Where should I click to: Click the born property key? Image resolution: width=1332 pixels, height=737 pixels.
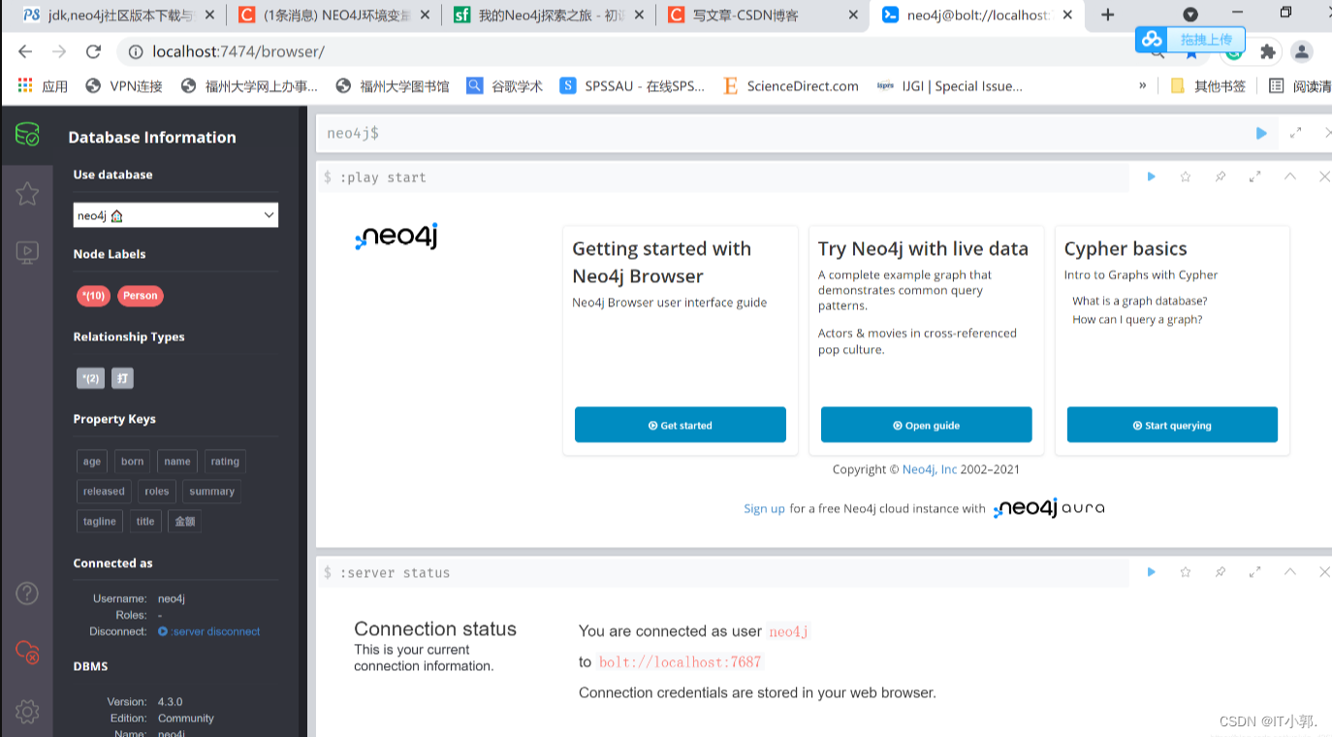[x=133, y=462]
